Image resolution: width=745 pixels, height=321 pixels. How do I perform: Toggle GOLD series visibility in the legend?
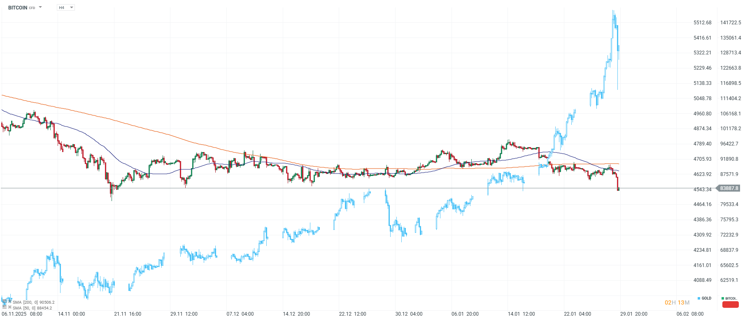click(705, 298)
